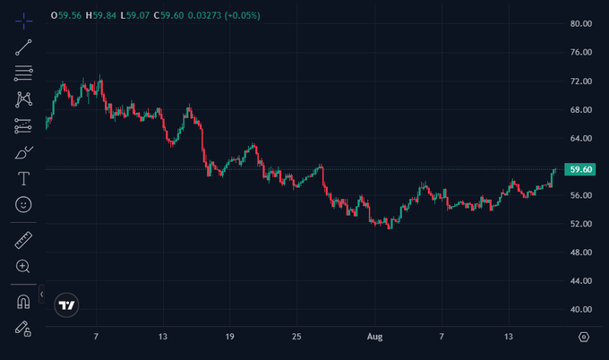
Task: Collapse the drawing toolbar with chevron
Action: point(41,294)
